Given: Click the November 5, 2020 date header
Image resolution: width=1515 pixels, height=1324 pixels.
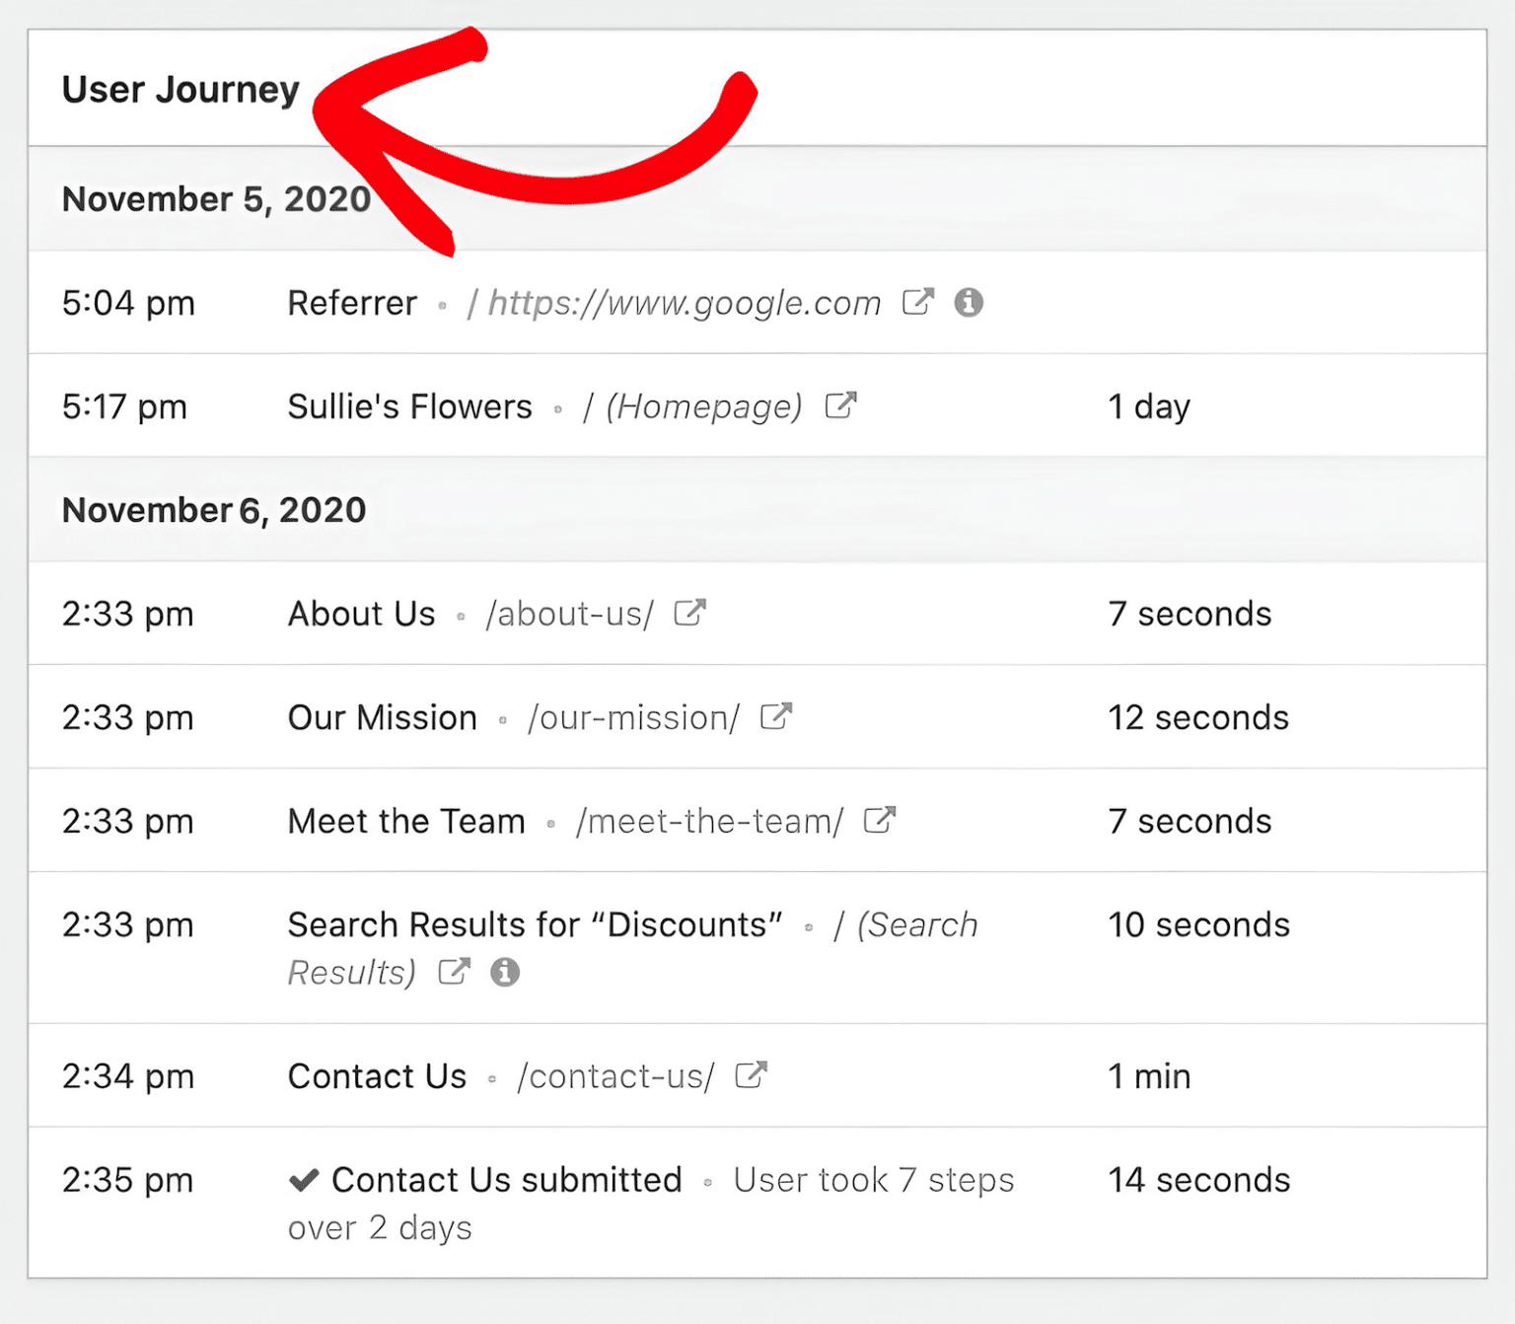Looking at the screenshot, I should pyautogui.click(x=216, y=198).
